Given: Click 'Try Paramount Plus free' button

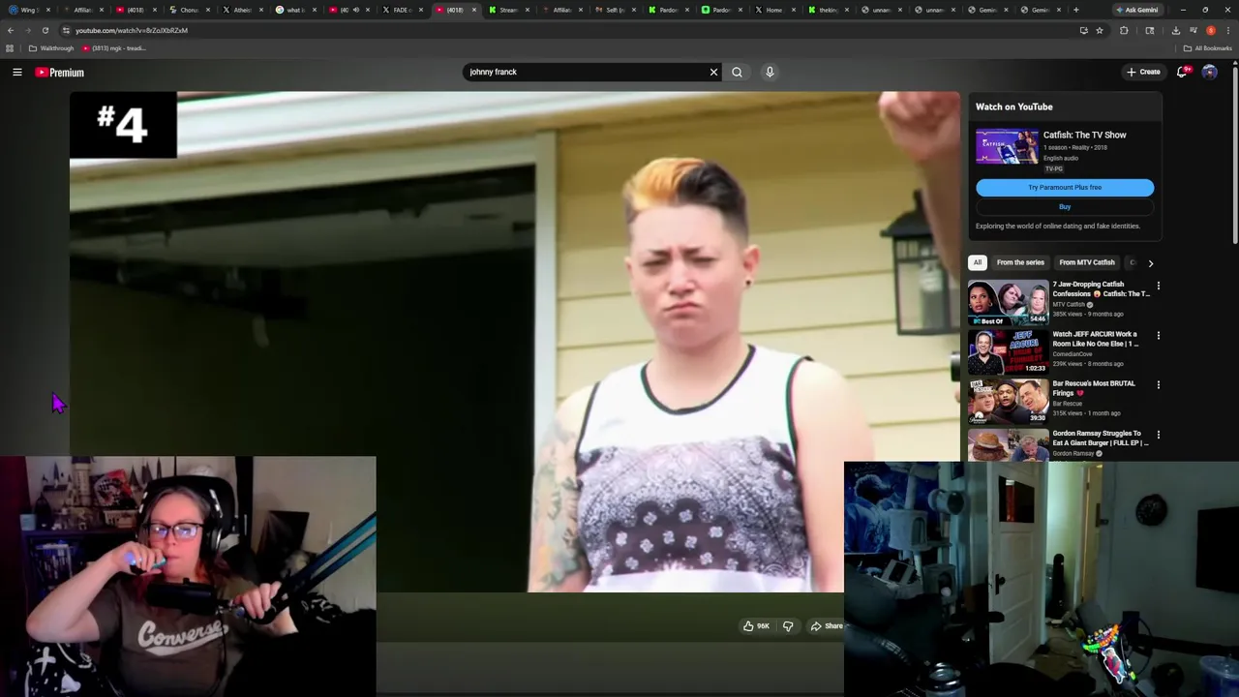Looking at the screenshot, I should click(1065, 187).
